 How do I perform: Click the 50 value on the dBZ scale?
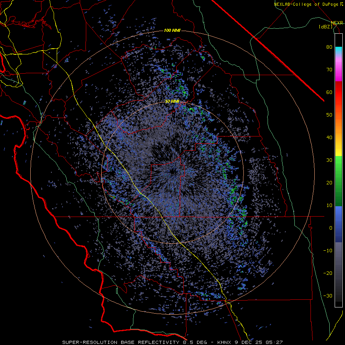tap(329, 115)
